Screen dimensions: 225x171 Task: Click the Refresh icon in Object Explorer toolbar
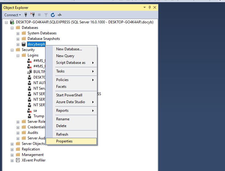point(53,15)
